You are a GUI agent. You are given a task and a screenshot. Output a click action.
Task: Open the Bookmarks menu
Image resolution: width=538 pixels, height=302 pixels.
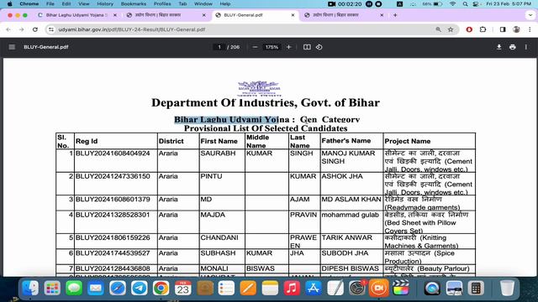click(134, 4)
